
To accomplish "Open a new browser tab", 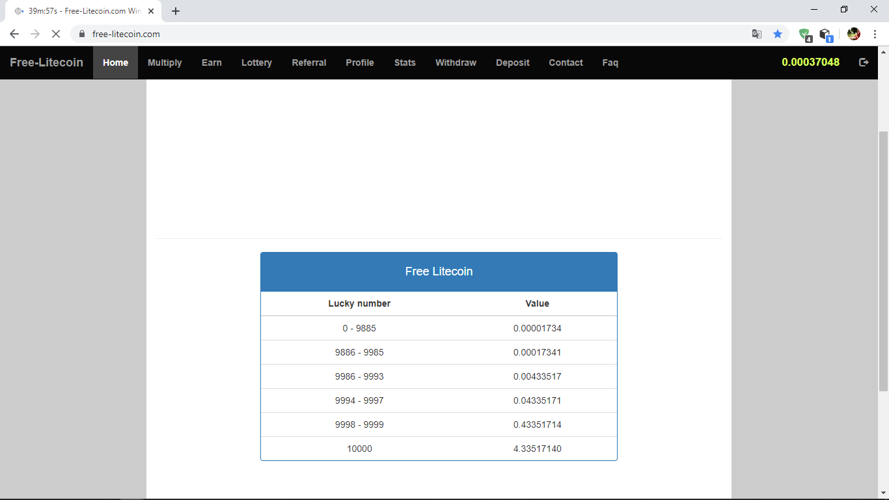I will click(x=176, y=11).
